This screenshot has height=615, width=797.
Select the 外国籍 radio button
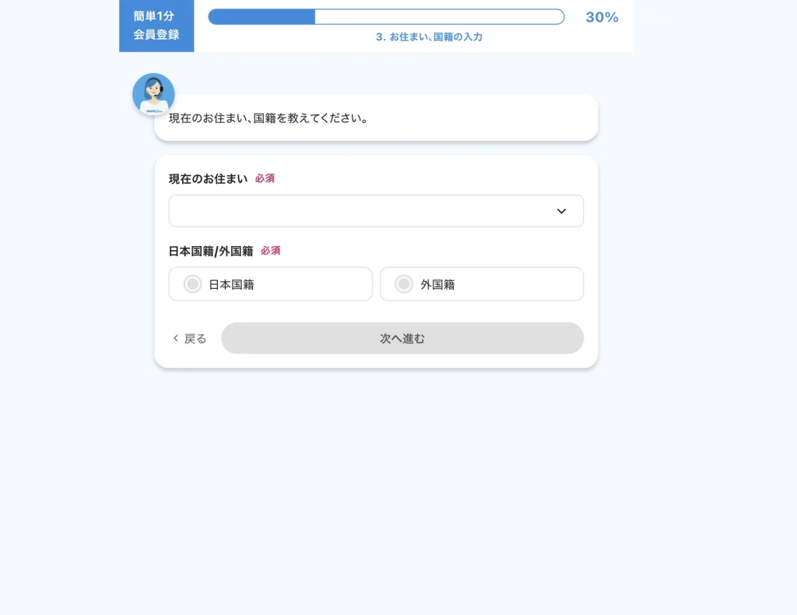pos(404,283)
